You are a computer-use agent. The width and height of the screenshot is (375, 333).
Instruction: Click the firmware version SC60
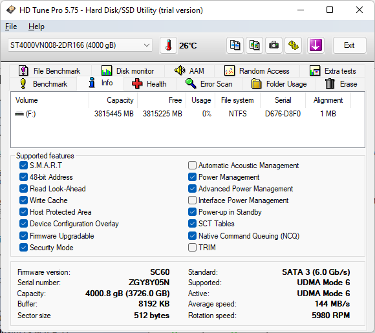coord(160,272)
